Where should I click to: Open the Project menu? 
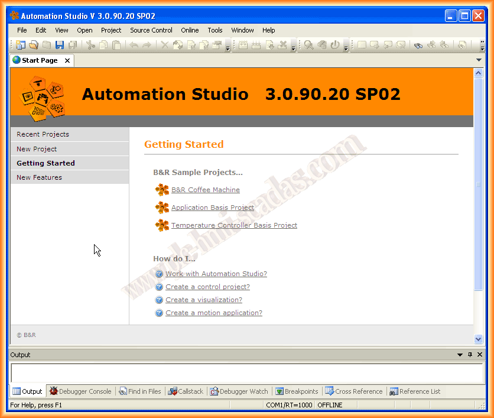pyautogui.click(x=111, y=30)
